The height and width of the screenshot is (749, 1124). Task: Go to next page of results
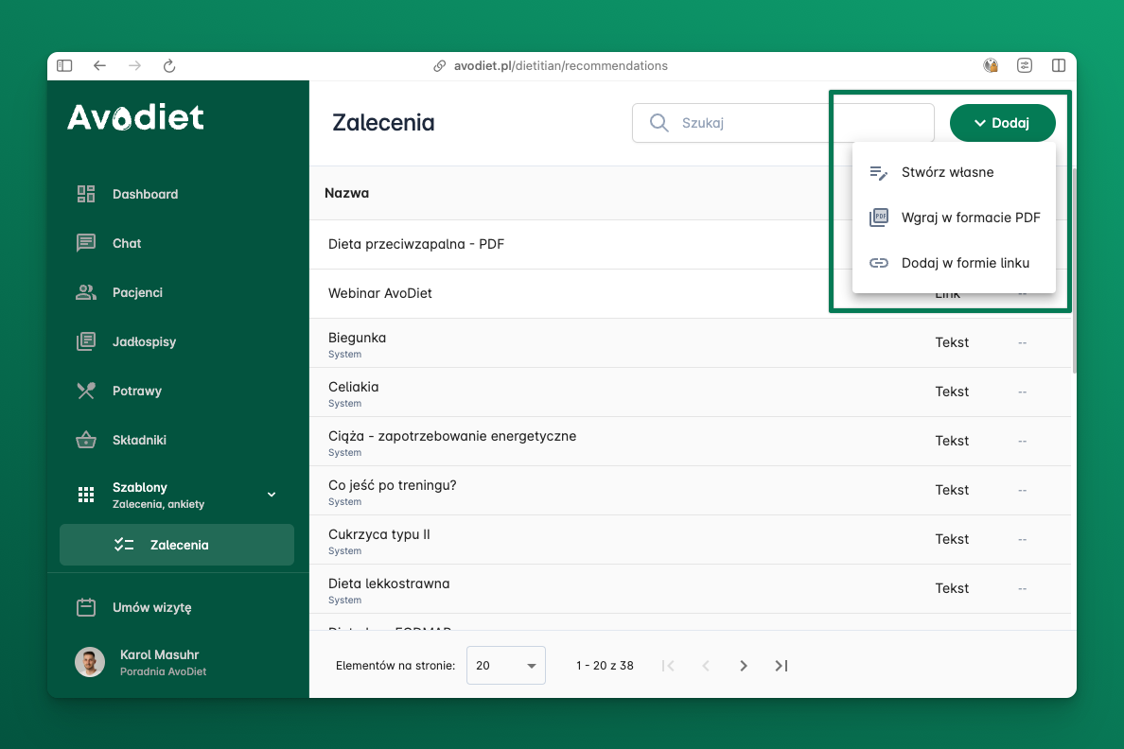(744, 666)
